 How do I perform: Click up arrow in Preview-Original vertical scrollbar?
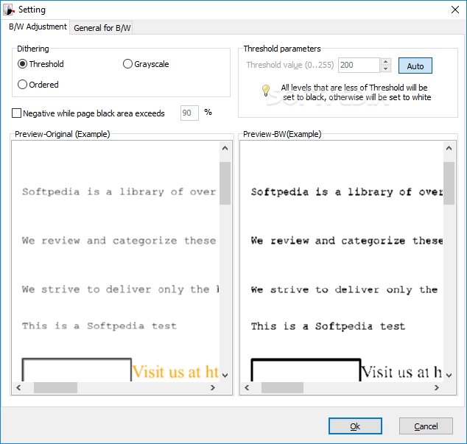[225, 148]
